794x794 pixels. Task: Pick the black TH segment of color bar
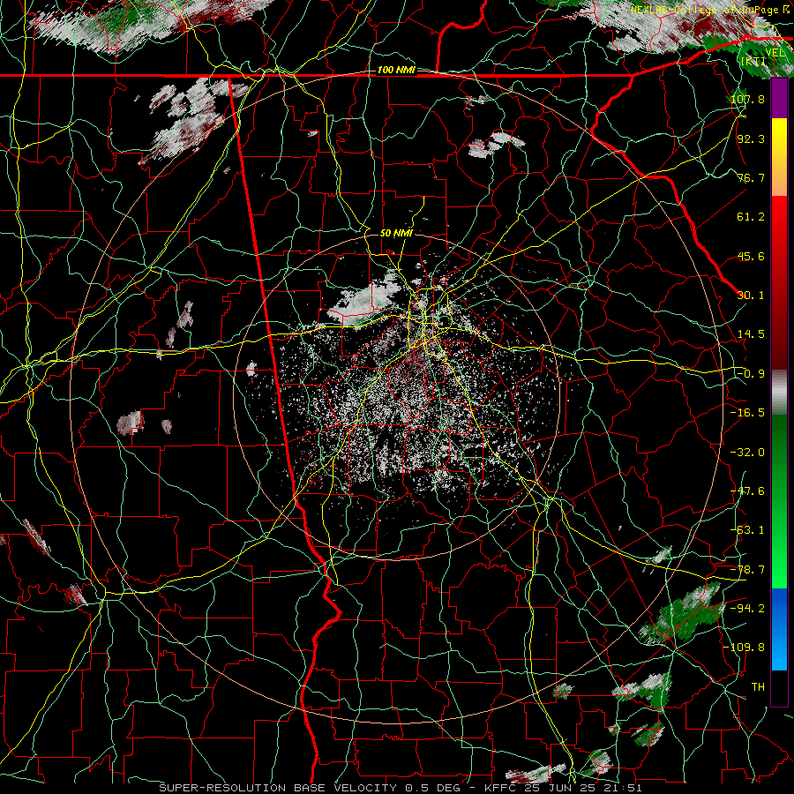pyautogui.click(x=779, y=687)
